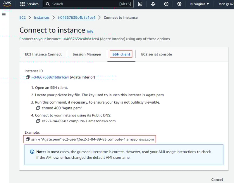Click the AWS logo home icon
This screenshot has width=234, height=183.
point(7,4)
